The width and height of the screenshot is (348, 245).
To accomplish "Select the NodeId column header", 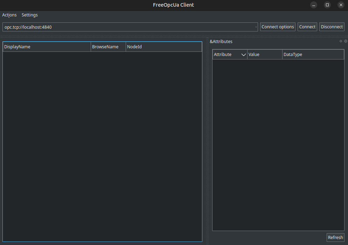I will (x=164, y=47).
